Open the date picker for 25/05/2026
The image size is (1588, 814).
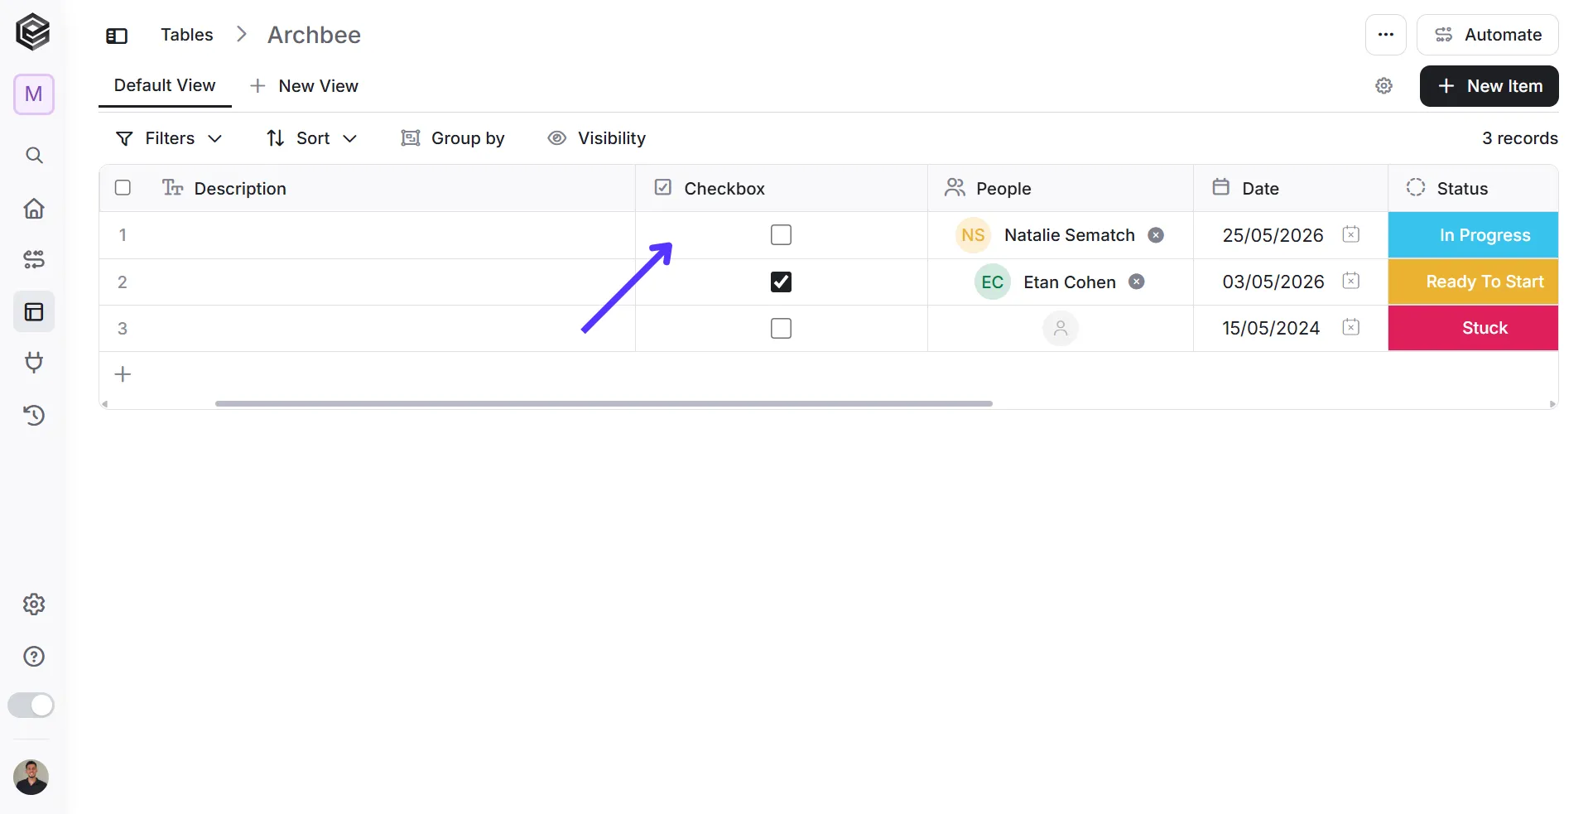[1351, 234]
